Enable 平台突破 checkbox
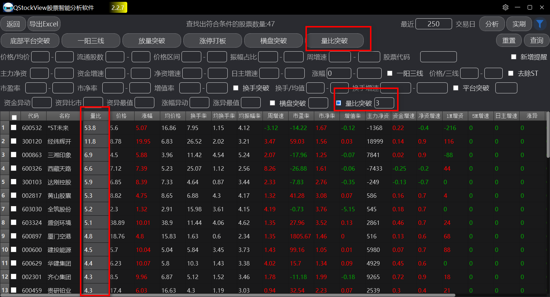The height and width of the screenshot is (297, 550). [456, 88]
